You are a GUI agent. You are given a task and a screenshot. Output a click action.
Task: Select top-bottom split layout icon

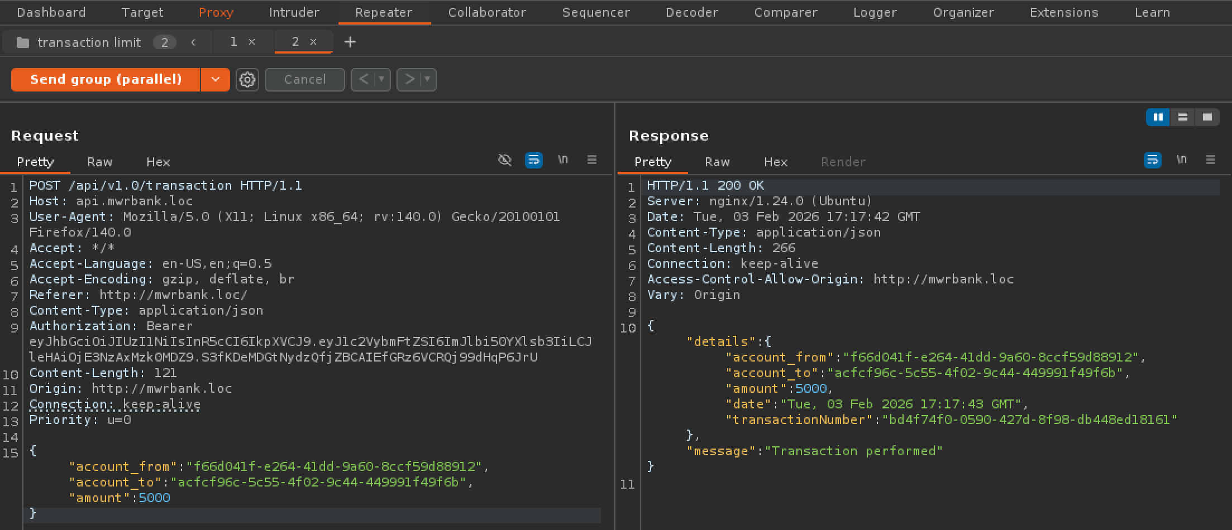pyautogui.click(x=1182, y=117)
